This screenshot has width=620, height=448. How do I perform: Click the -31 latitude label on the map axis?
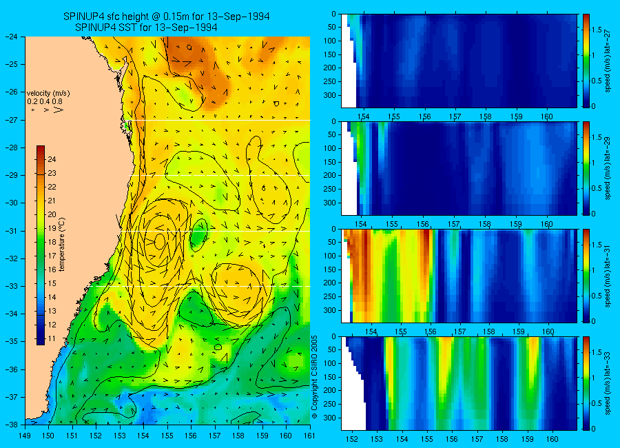[12, 231]
